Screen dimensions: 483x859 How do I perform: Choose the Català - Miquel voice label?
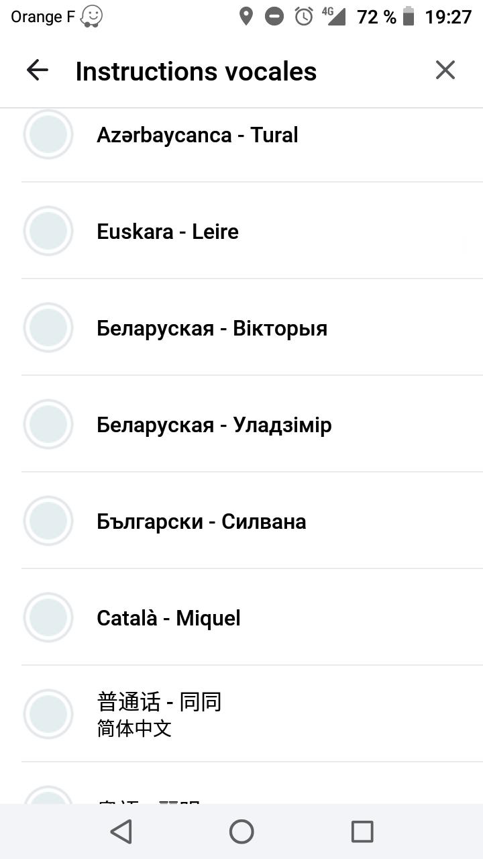point(168,618)
